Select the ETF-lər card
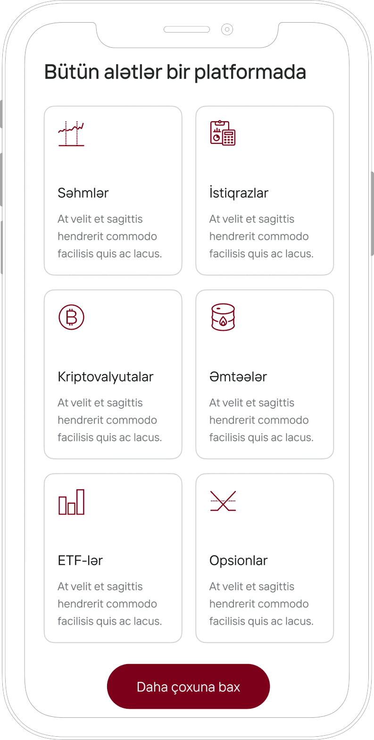 113,558
